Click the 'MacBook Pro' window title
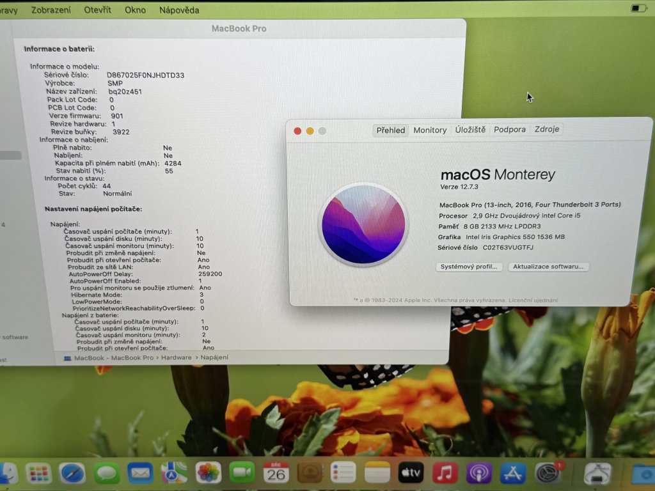The image size is (655, 491). click(x=239, y=28)
